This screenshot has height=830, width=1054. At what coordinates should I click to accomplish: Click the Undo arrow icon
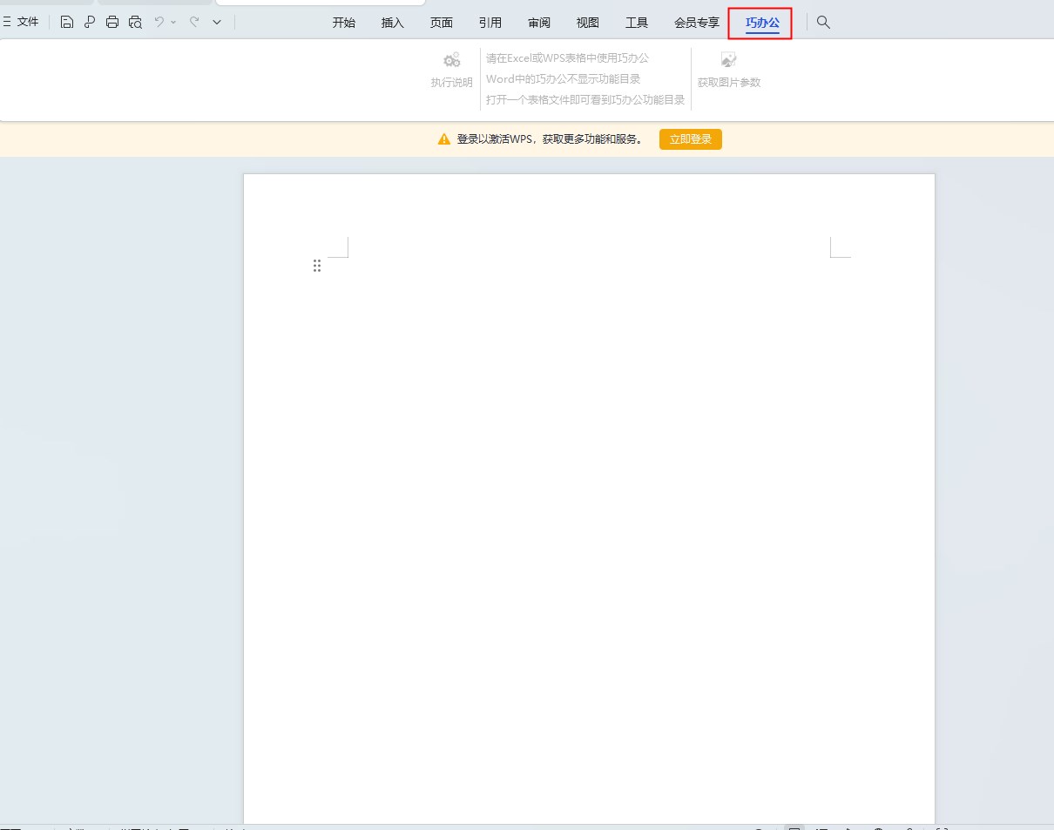(159, 23)
